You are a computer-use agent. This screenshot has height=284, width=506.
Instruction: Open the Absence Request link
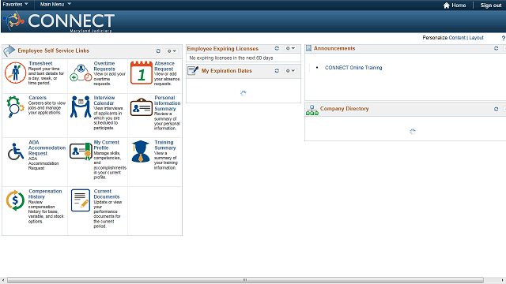[164, 66]
